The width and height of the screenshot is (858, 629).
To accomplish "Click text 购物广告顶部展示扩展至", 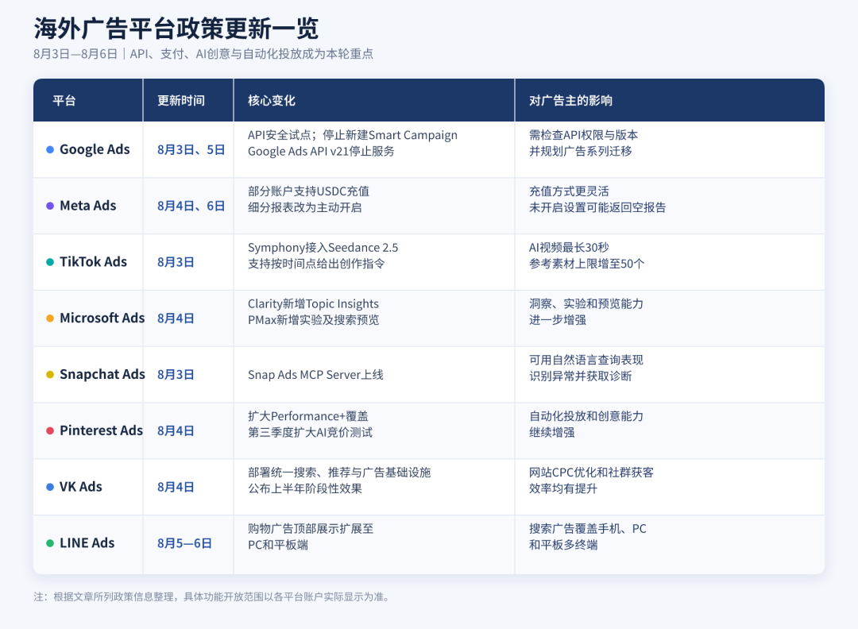I will click(x=311, y=529).
